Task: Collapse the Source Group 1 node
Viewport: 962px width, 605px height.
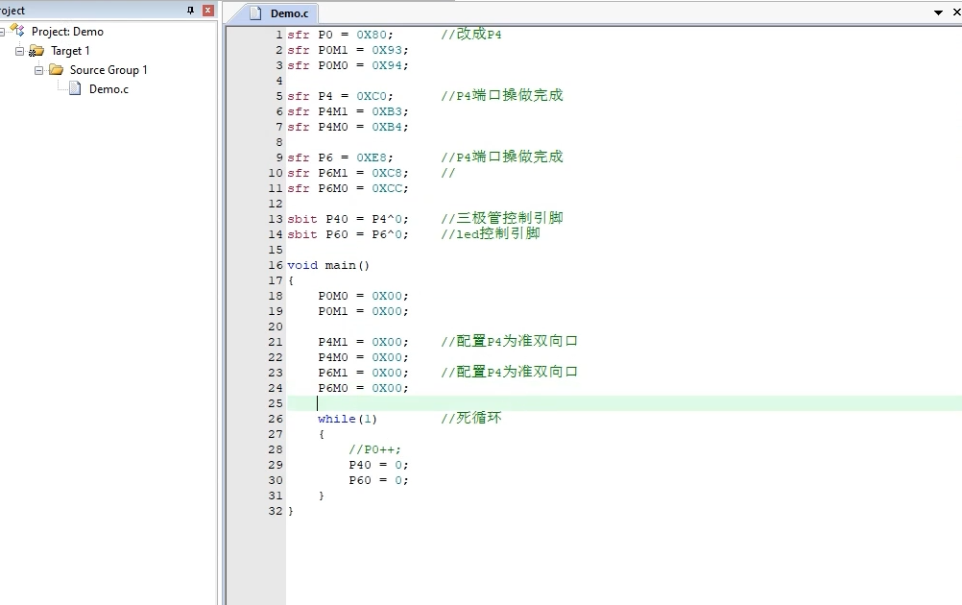Action: point(38,70)
